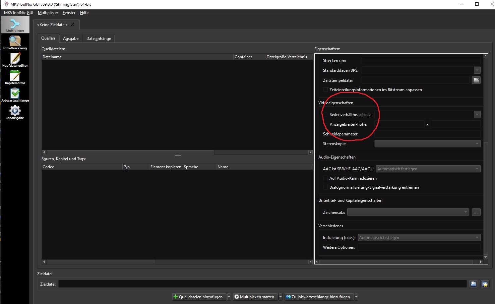This screenshot has width=495, height=304.
Task: Click Element kopieren column header
Action: tap(166, 167)
